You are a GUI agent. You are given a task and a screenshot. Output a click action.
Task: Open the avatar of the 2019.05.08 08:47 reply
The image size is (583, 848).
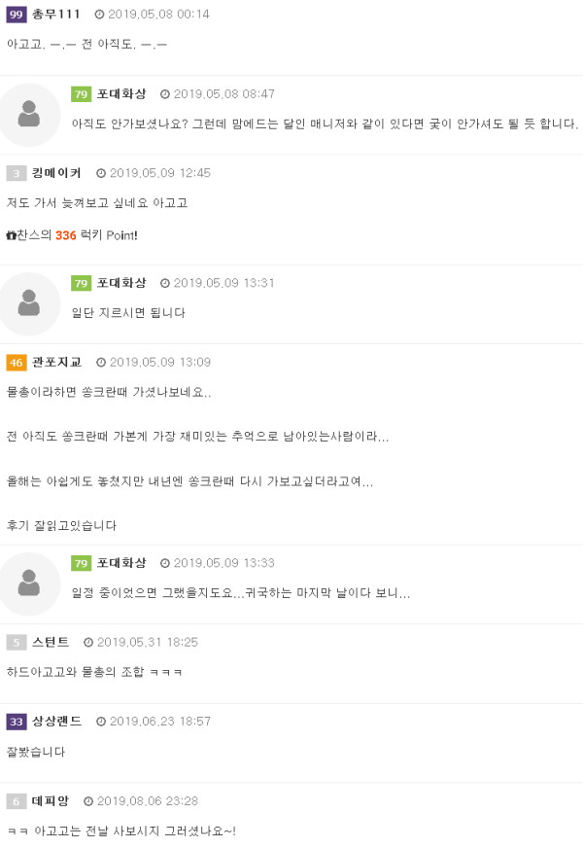pos(30,115)
